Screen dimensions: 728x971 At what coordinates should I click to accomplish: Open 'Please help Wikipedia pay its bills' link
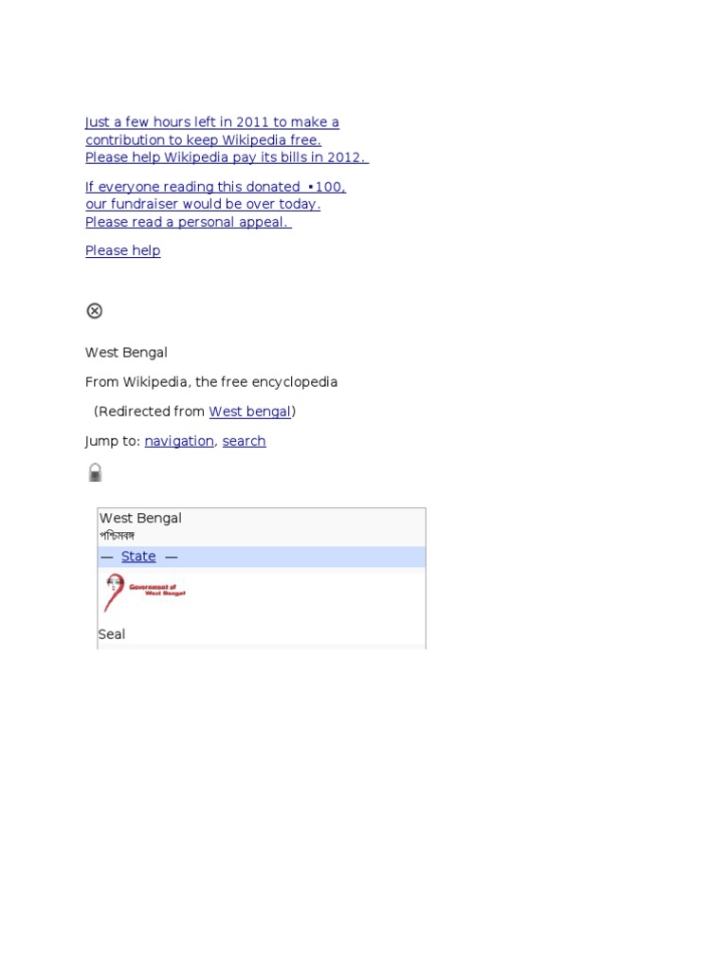[x=227, y=157]
